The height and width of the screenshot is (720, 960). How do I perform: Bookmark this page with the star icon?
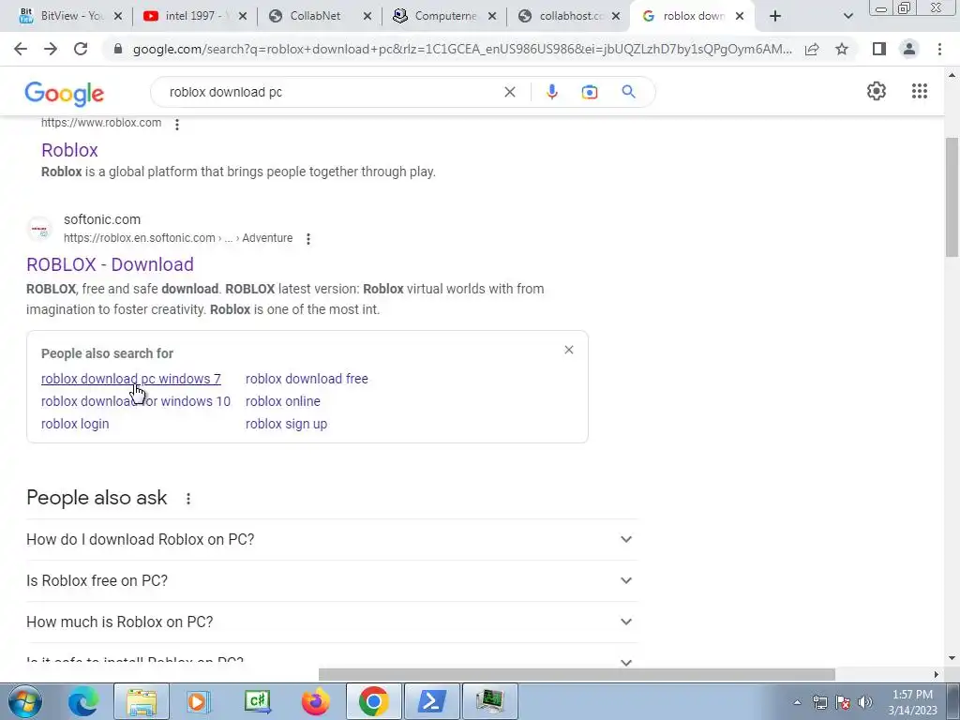[x=842, y=49]
